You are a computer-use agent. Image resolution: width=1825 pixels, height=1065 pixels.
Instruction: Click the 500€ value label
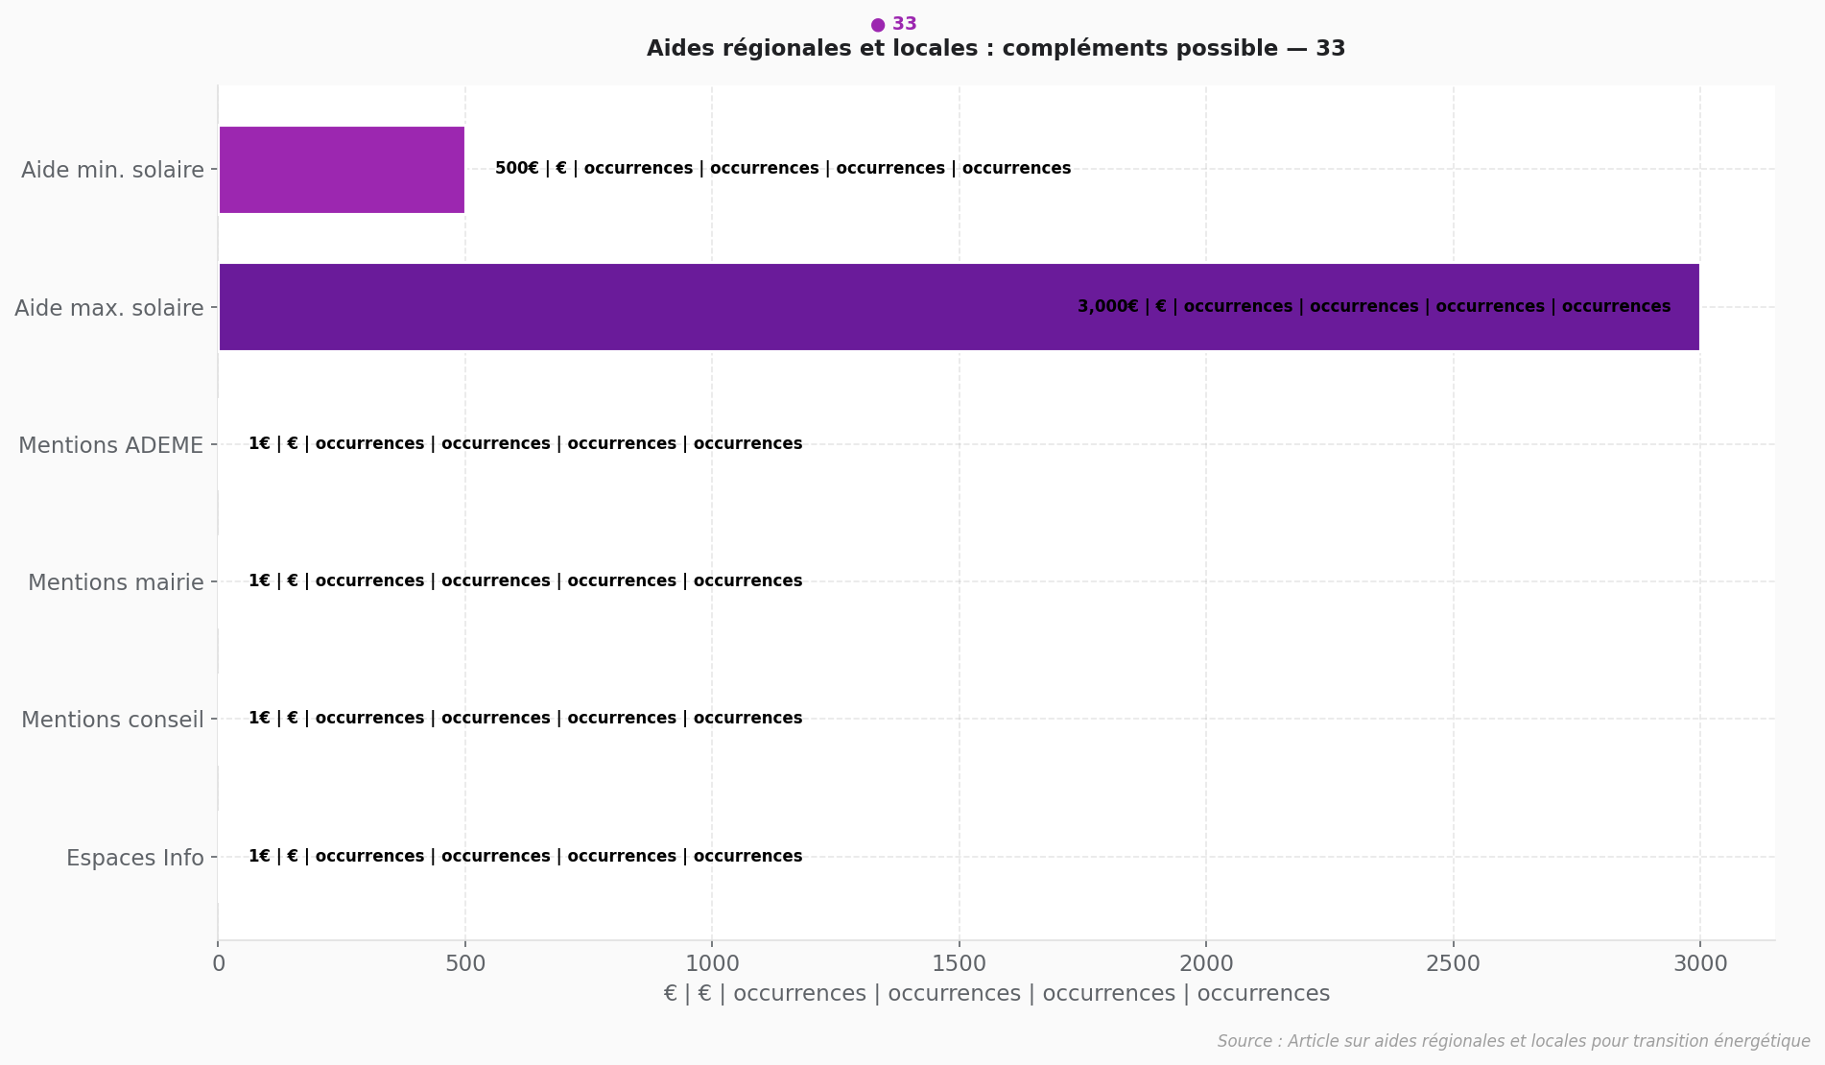(782, 169)
